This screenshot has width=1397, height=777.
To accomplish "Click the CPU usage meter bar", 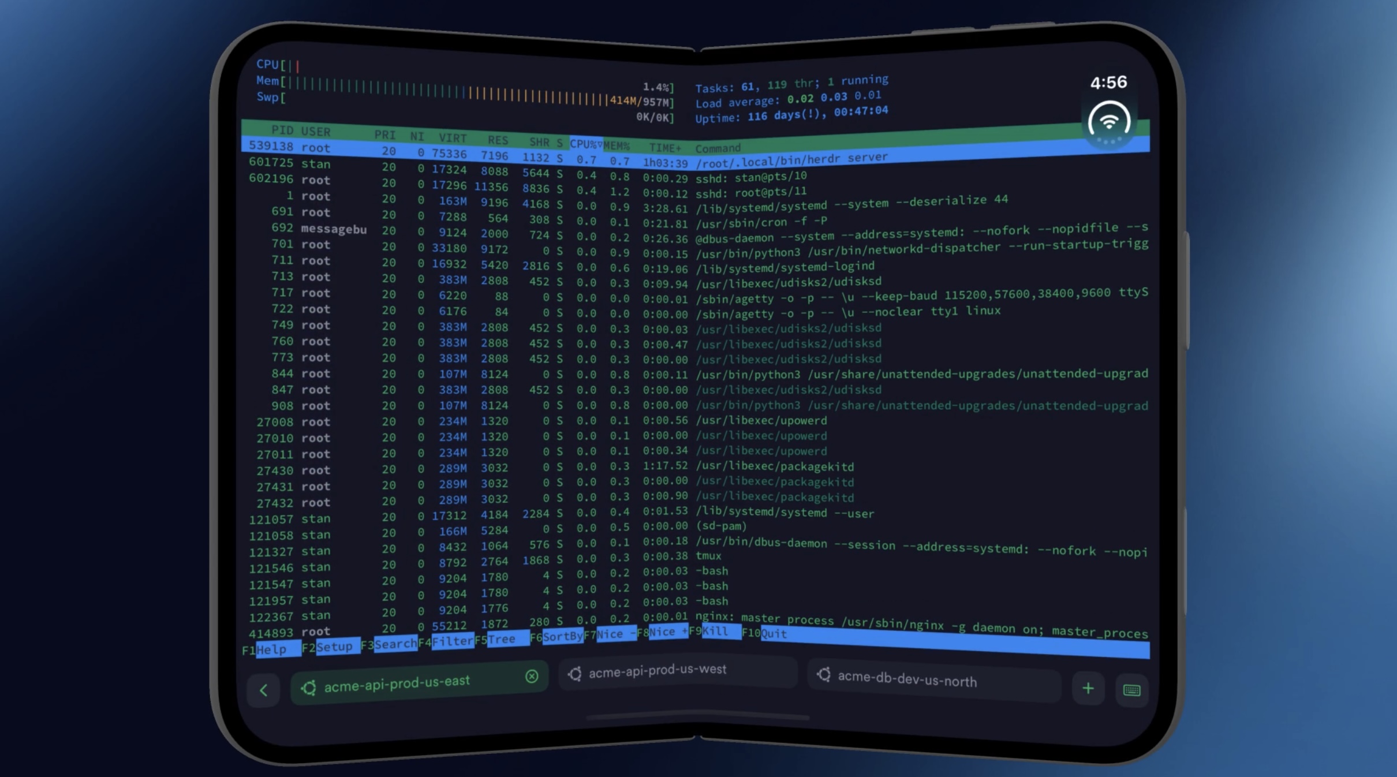I will click(465, 75).
